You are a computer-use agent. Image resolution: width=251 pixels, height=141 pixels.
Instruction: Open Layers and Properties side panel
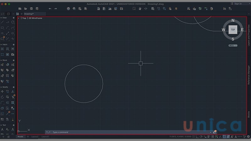coord(249,35)
